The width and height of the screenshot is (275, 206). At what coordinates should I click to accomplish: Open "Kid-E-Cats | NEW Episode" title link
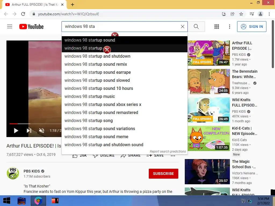[x=245, y=131]
